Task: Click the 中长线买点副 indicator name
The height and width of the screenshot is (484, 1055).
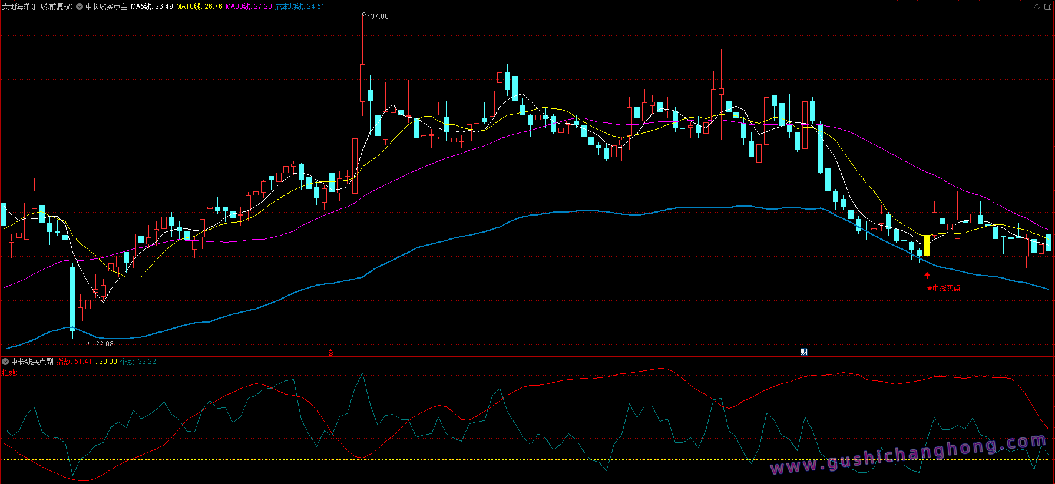Action: (32, 362)
